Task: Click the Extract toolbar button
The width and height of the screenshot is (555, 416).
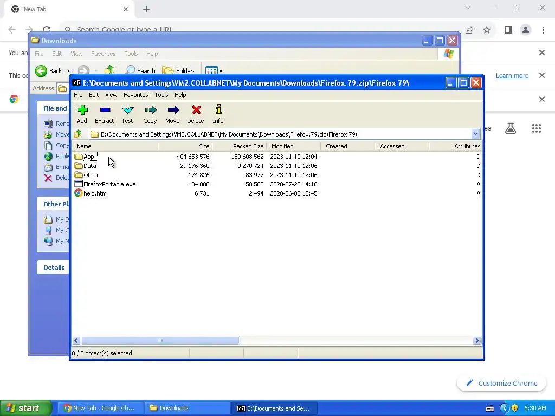Action: point(105,114)
